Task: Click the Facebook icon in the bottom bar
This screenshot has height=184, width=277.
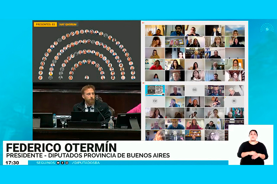Action: tap(62, 163)
